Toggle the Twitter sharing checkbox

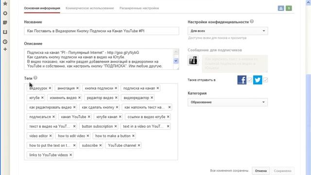click(x=265, y=80)
